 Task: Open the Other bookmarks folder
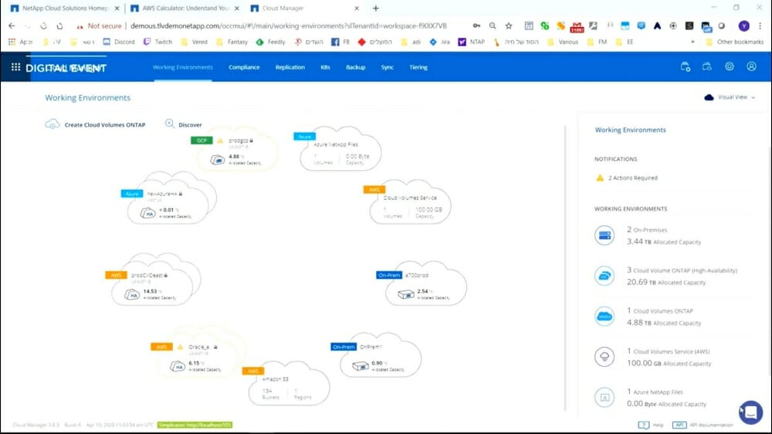click(734, 42)
